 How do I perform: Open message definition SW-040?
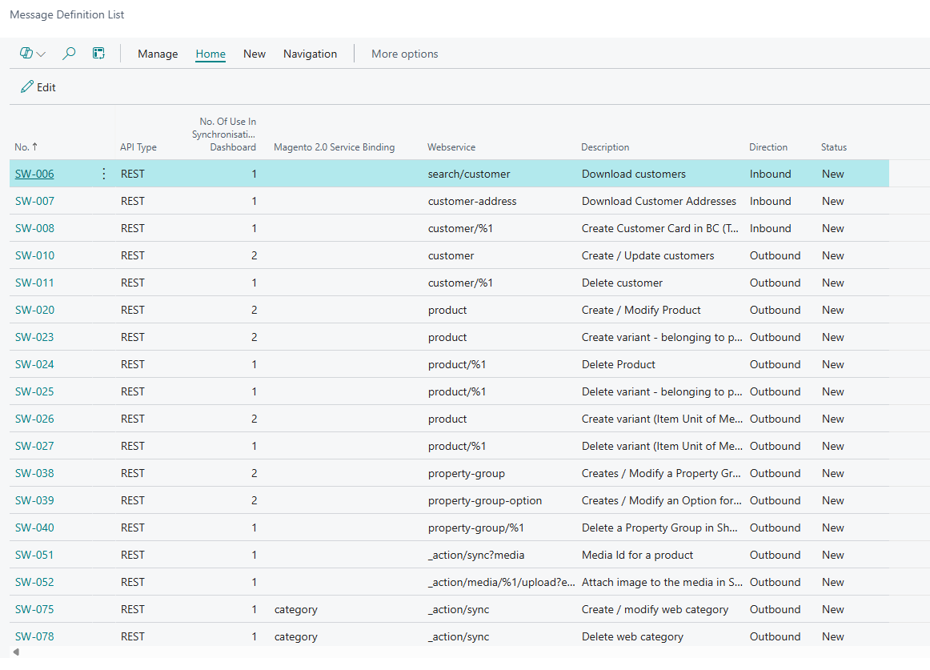(x=34, y=528)
